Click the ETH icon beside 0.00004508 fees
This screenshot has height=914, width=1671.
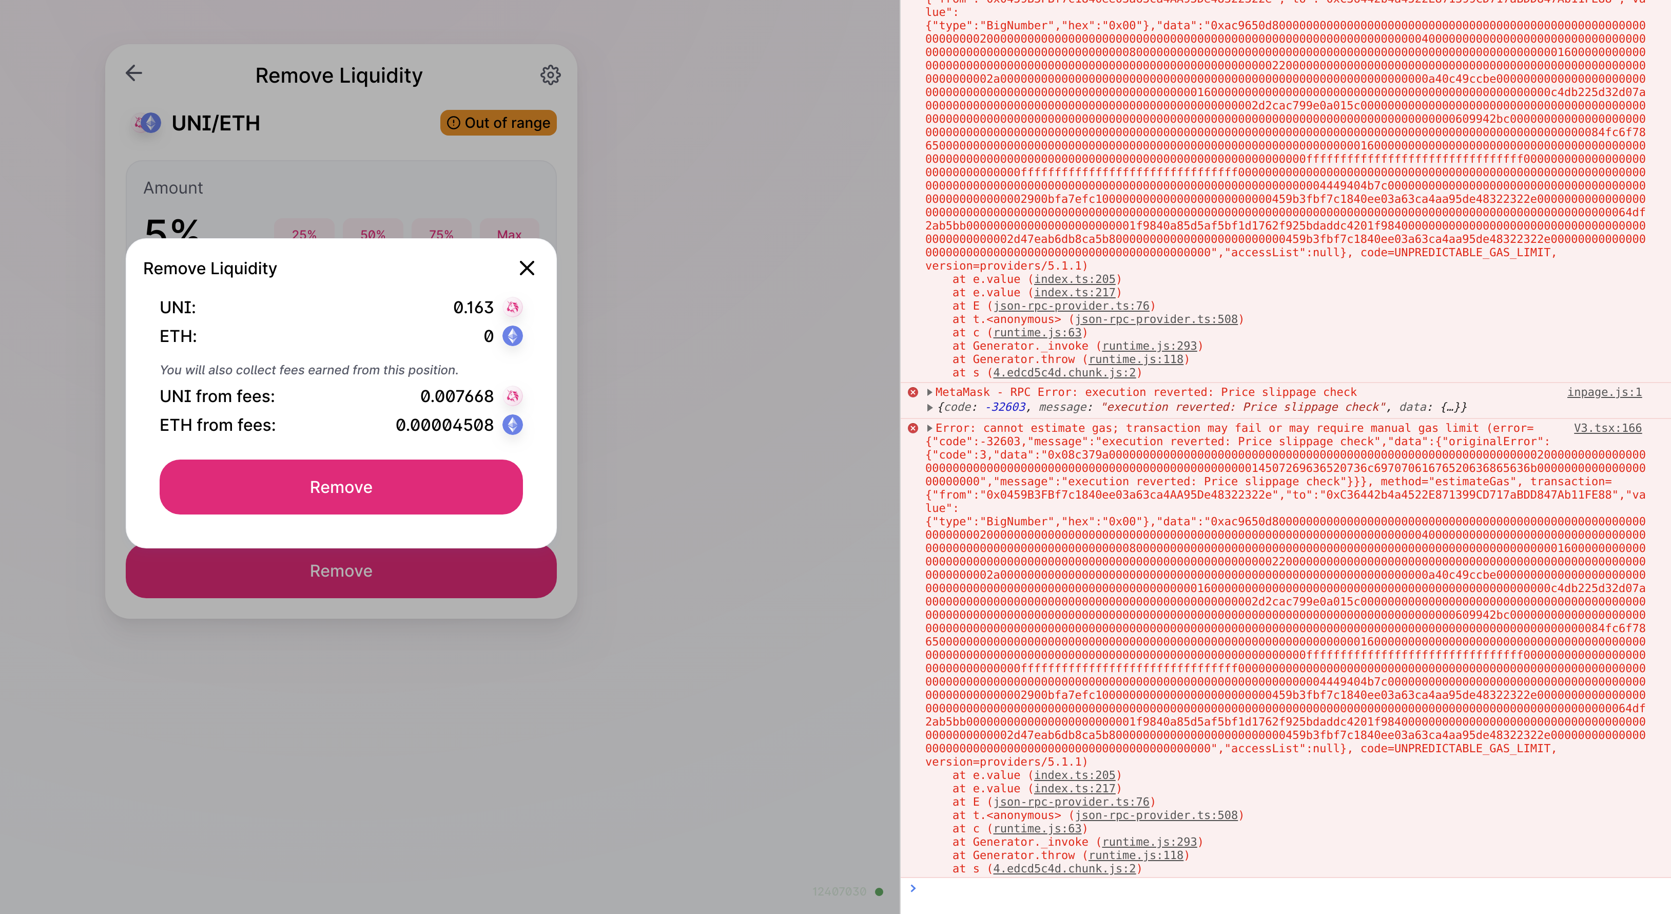[x=513, y=425]
